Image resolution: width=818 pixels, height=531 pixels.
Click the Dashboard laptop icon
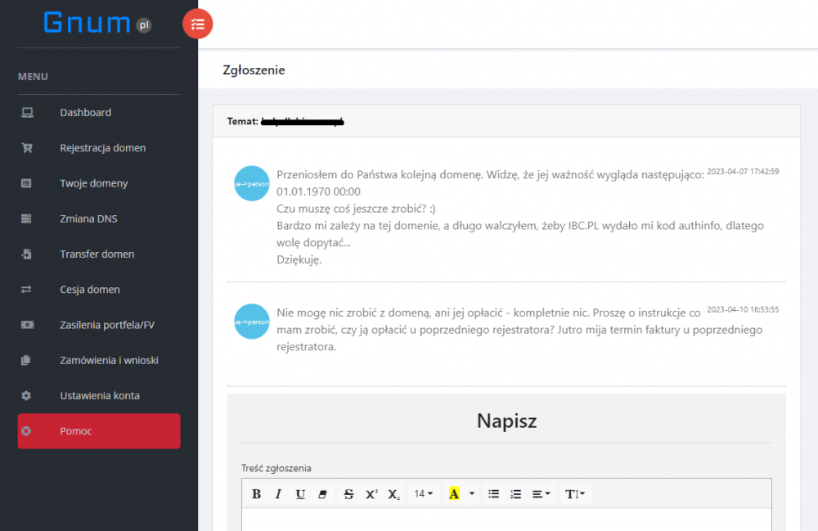(27, 113)
